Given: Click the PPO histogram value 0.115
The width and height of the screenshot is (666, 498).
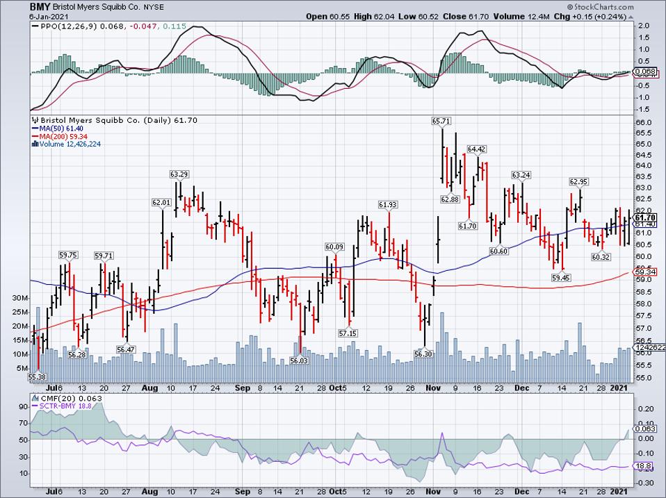Looking at the screenshot, I should [174, 26].
